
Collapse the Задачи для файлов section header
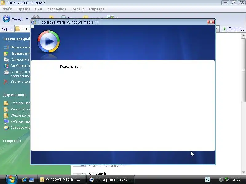click(17, 39)
